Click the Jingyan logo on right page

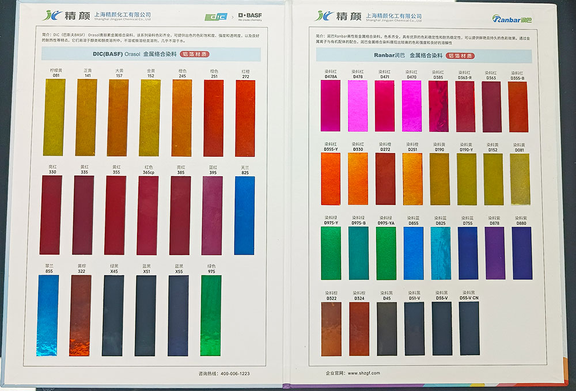tap(334, 16)
